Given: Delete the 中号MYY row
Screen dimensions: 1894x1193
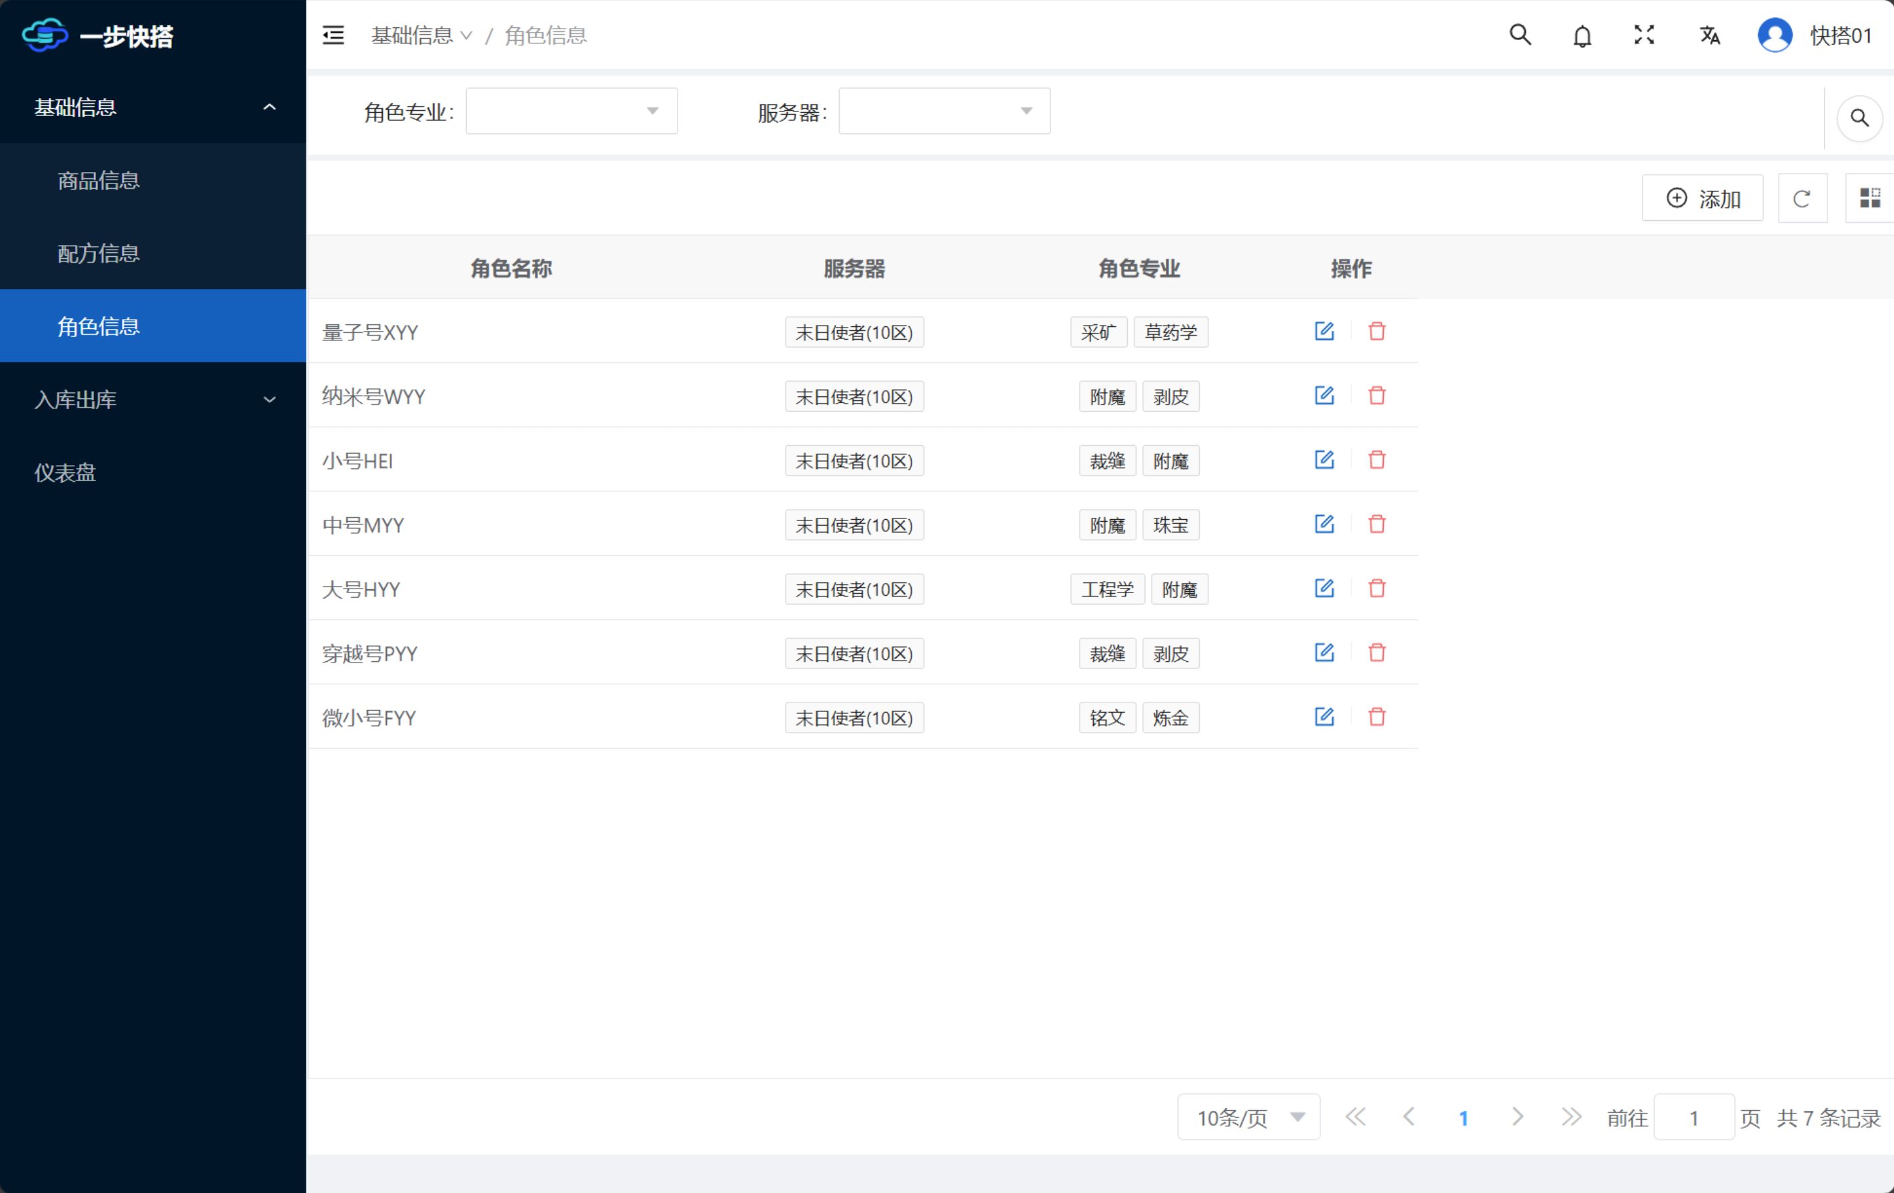Looking at the screenshot, I should pos(1376,524).
